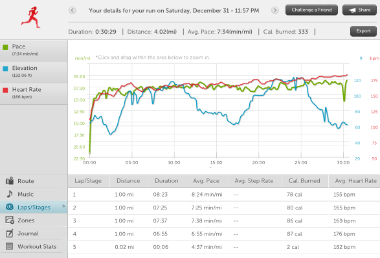
Task: Click the Duration 0:30:29 summary
Action: point(92,32)
